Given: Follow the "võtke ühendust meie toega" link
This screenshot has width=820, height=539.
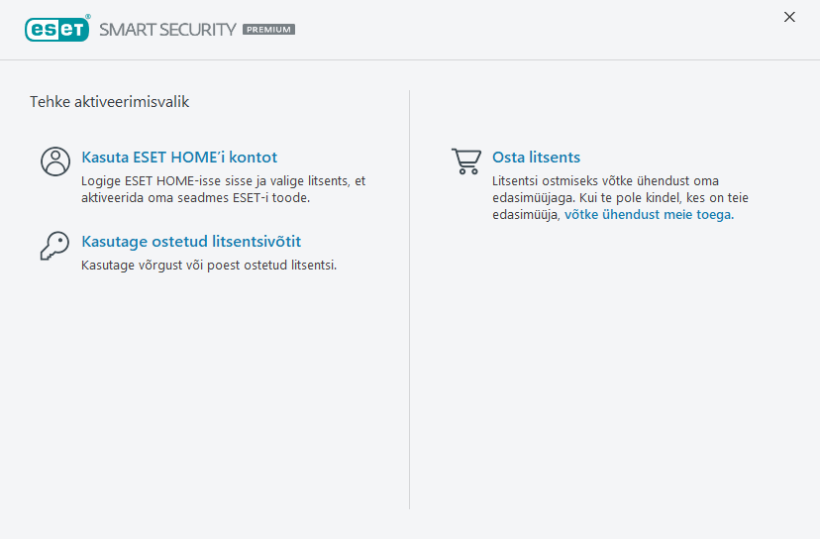Looking at the screenshot, I should (649, 214).
